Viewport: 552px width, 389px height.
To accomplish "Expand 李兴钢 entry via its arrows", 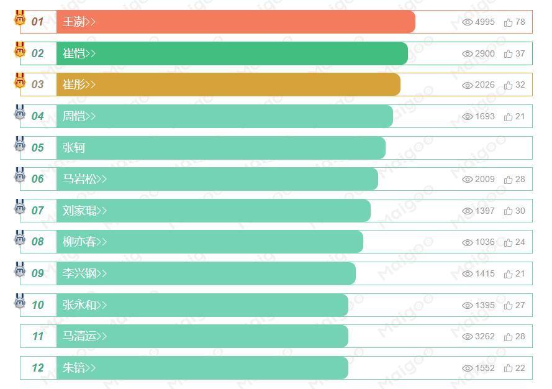I will click(x=102, y=273).
